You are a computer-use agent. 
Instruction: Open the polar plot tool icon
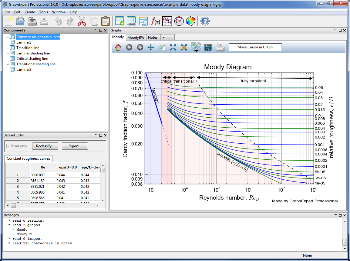coord(179,21)
